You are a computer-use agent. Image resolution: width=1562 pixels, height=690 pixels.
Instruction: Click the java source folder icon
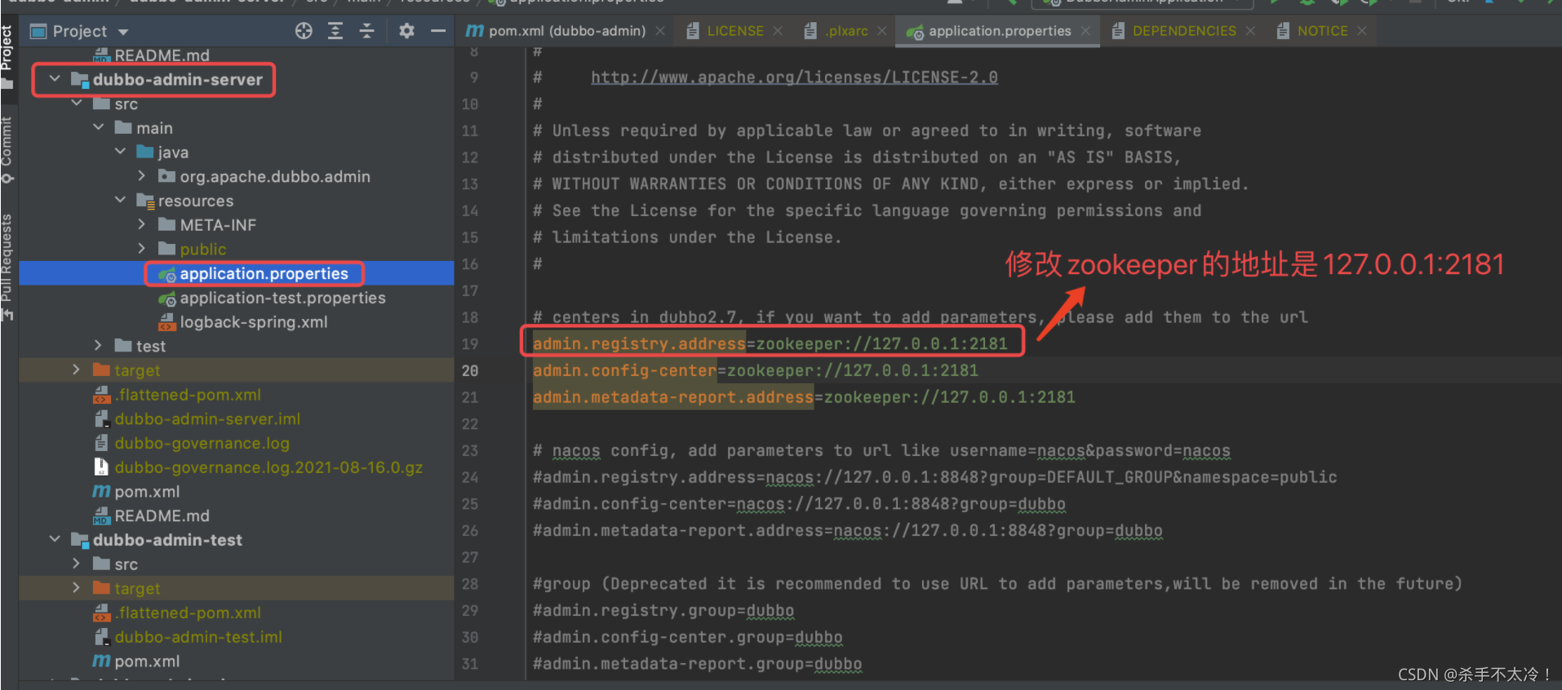click(145, 152)
